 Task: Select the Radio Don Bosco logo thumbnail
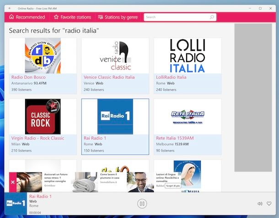(43, 56)
